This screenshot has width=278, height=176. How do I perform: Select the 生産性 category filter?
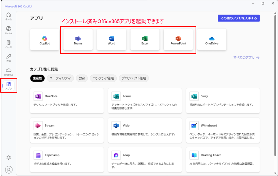(x=37, y=78)
